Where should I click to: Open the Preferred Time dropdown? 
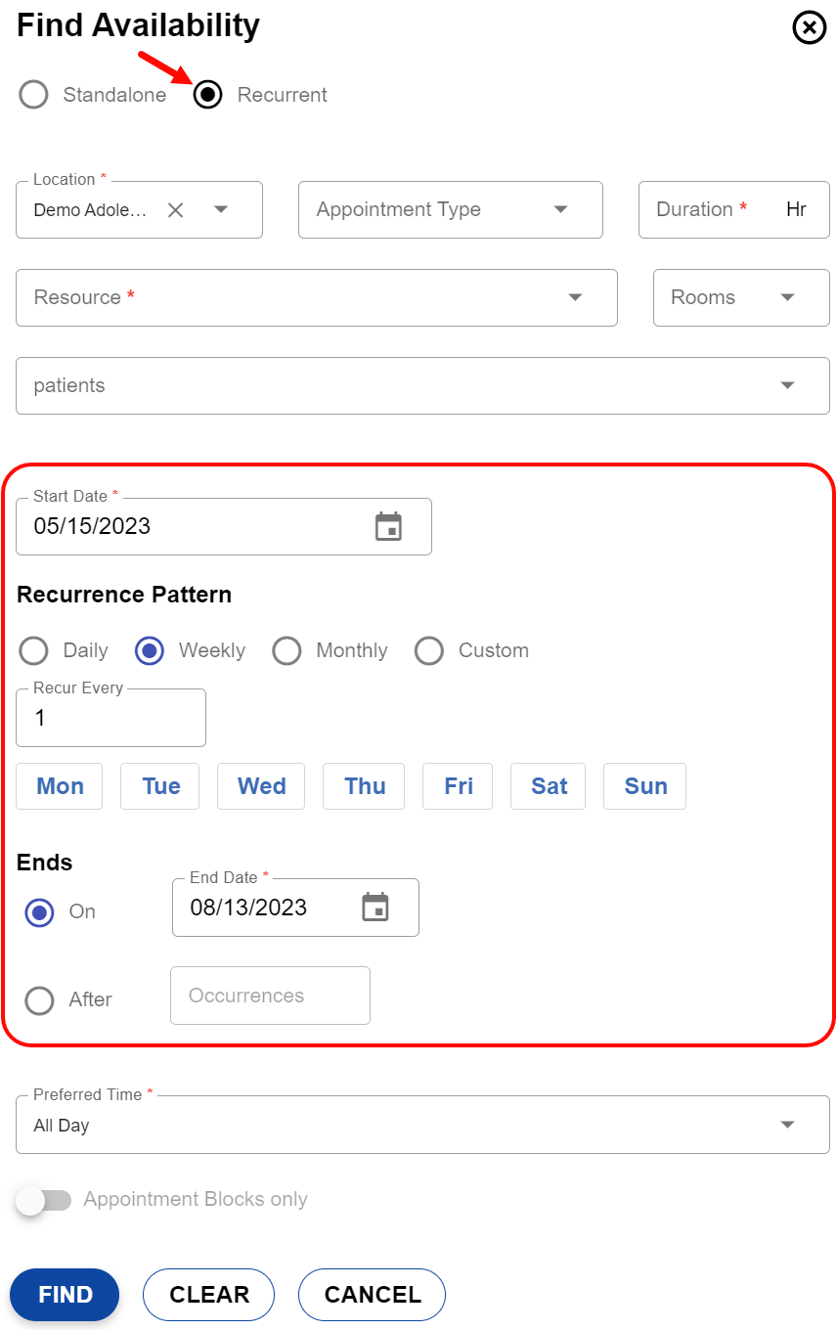tap(787, 1125)
